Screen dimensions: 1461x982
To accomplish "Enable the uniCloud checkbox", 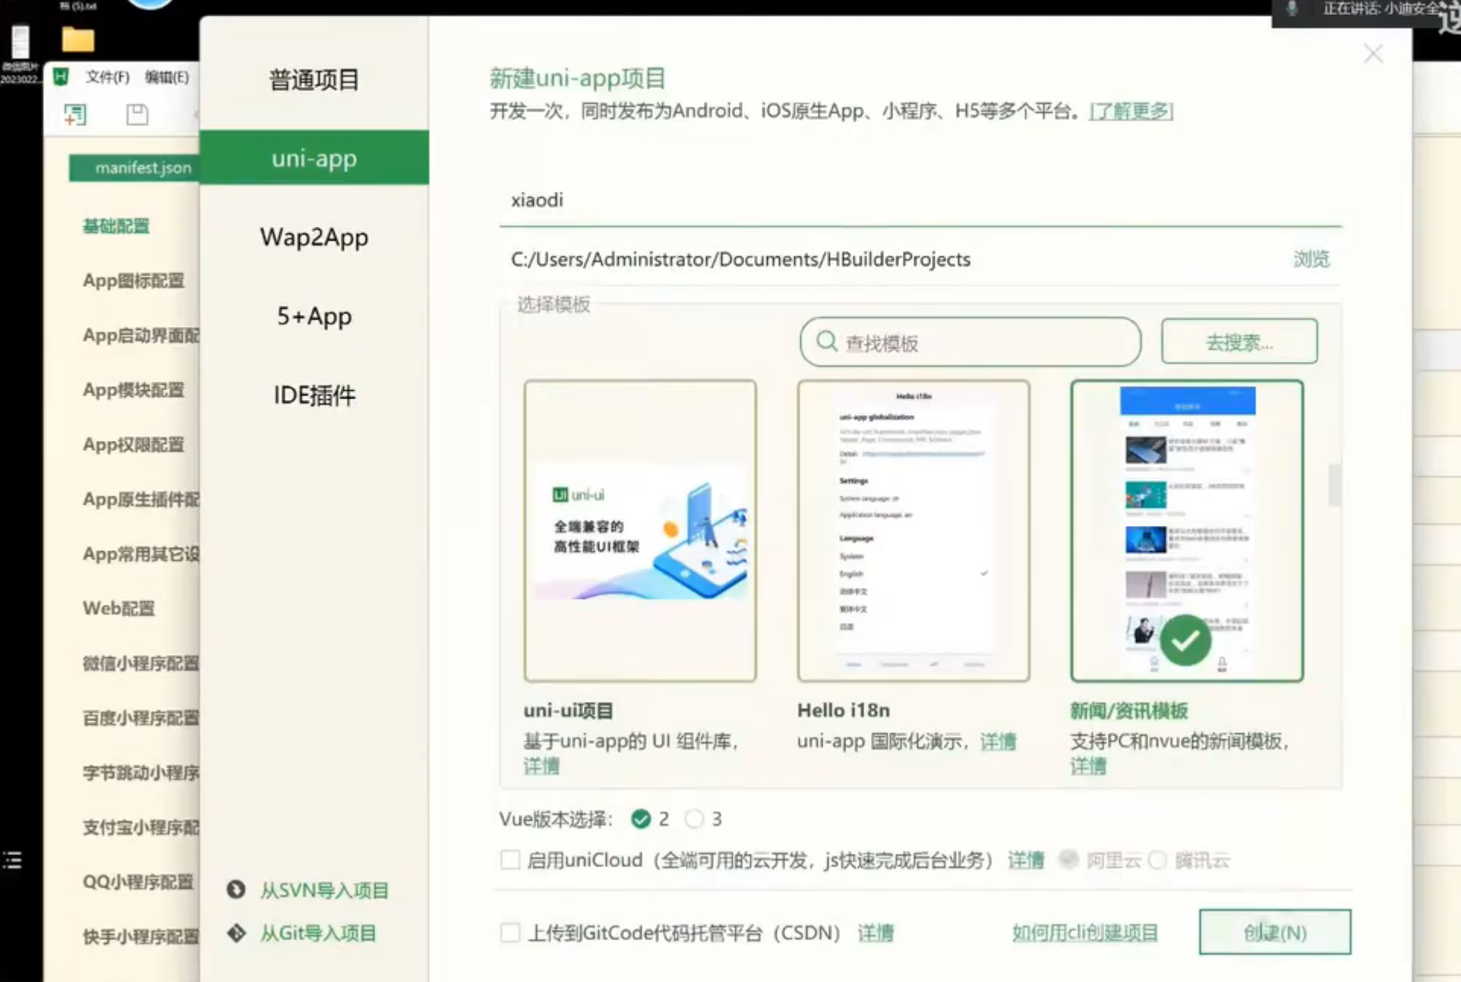I will click(x=510, y=860).
